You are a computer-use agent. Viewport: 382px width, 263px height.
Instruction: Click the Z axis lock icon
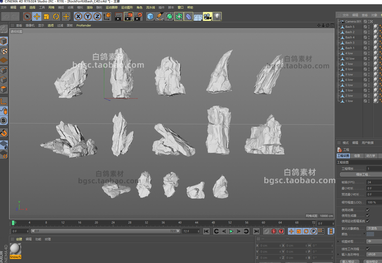97,17
